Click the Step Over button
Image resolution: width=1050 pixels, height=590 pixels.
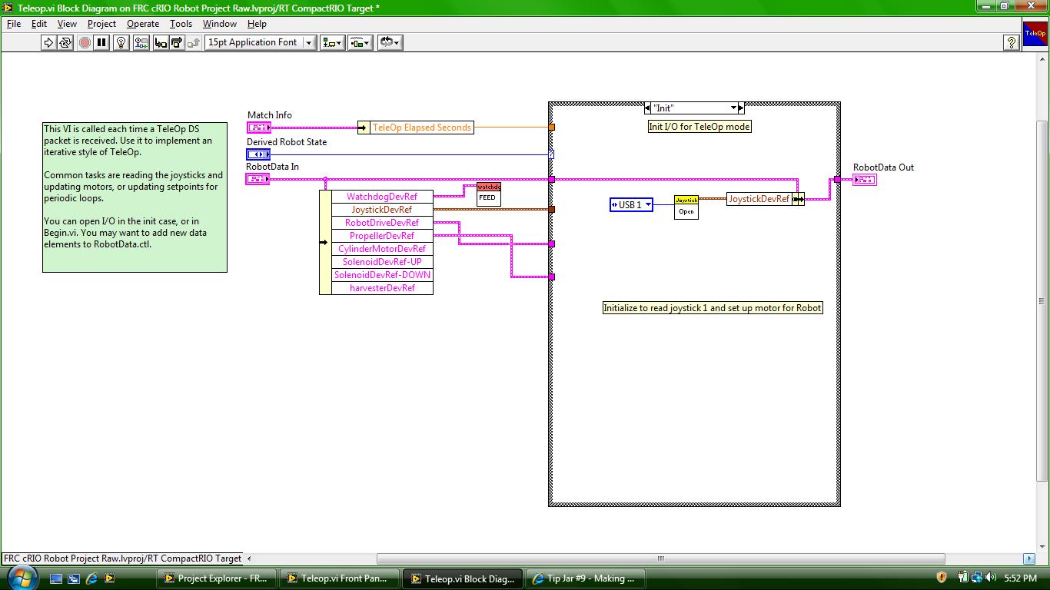178,43
